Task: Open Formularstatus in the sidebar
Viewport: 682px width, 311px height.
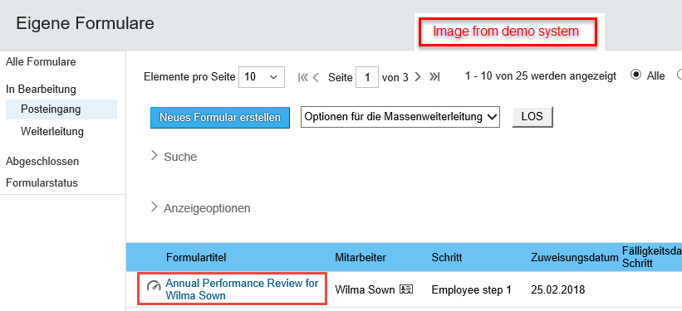Action: pyautogui.click(x=42, y=182)
